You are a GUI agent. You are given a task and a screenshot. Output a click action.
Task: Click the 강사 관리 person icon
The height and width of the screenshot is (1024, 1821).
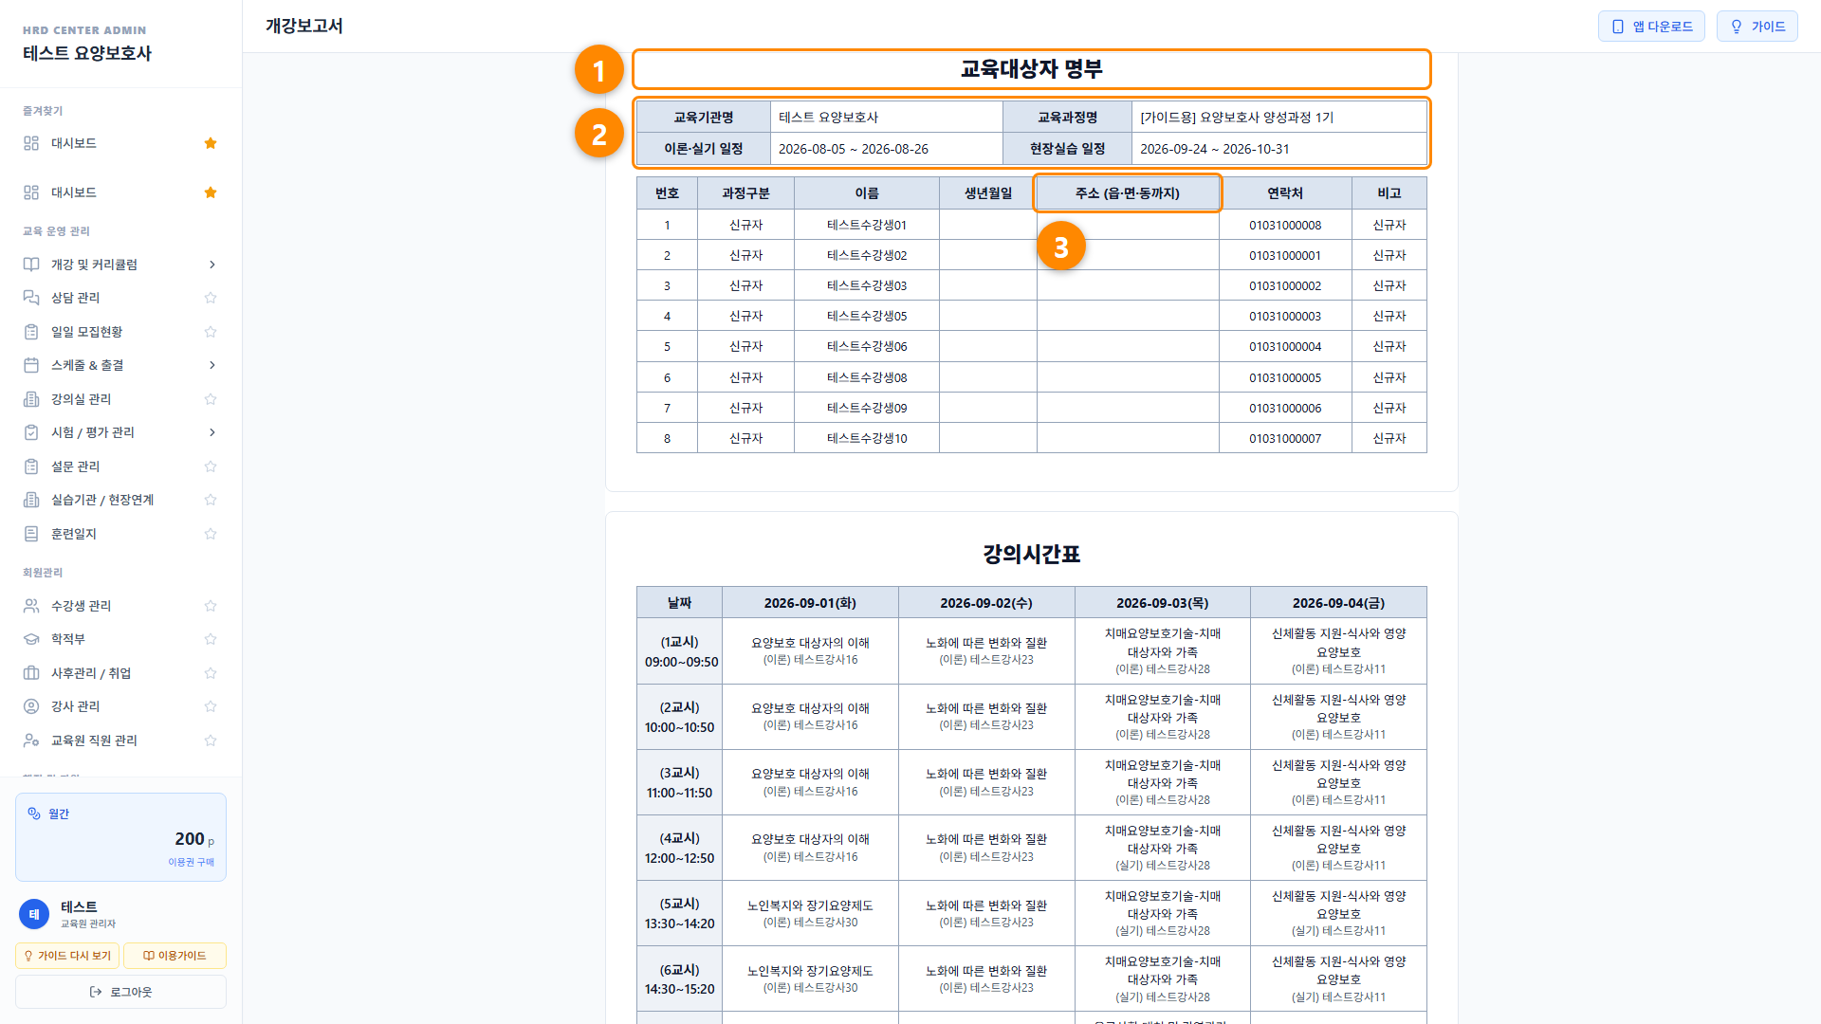(31, 706)
